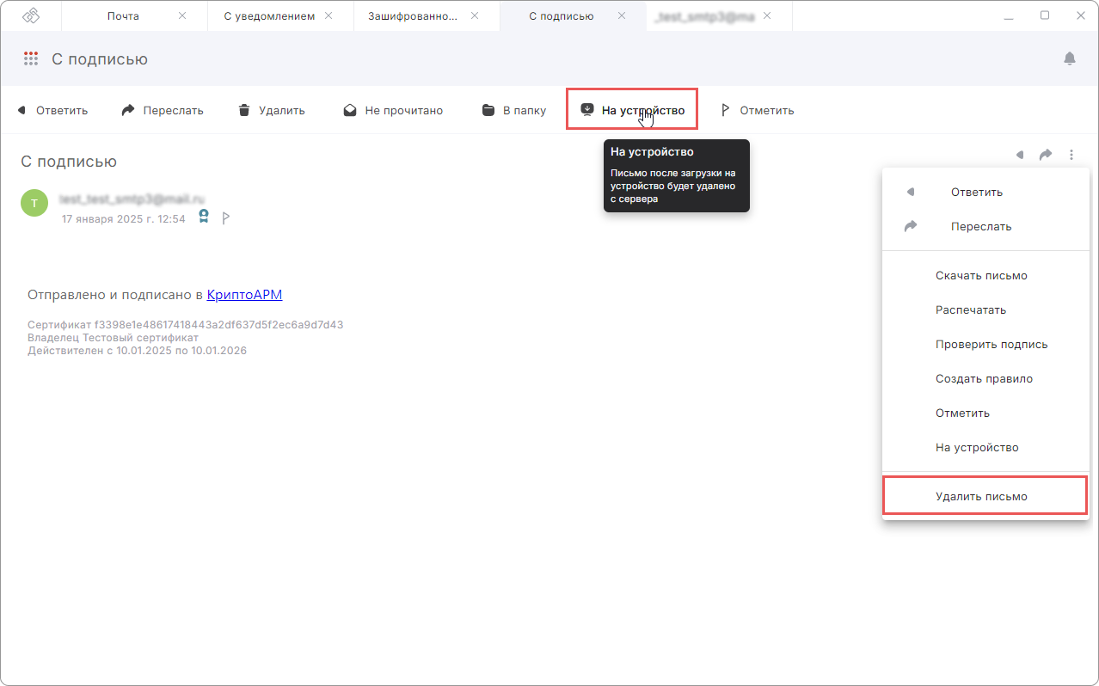This screenshot has width=1099, height=686.
Task: Mark message as Не прочитано
Action: [x=404, y=110]
